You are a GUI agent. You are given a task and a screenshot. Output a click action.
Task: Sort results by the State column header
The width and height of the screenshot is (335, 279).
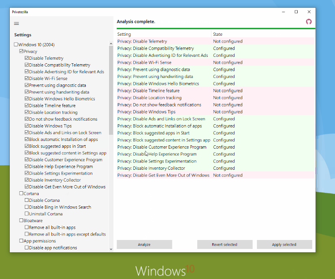point(263,34)
